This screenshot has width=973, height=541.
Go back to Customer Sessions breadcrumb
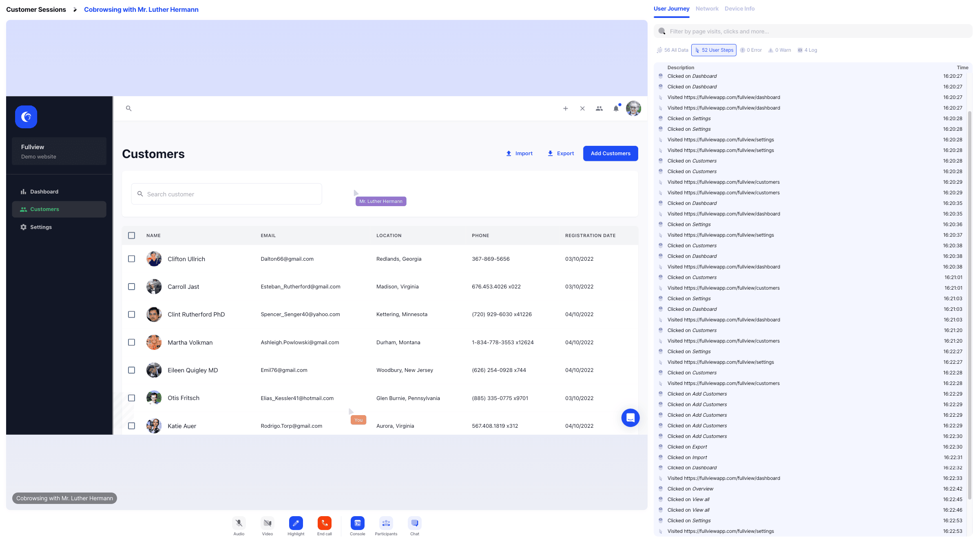tap(36, 9)
